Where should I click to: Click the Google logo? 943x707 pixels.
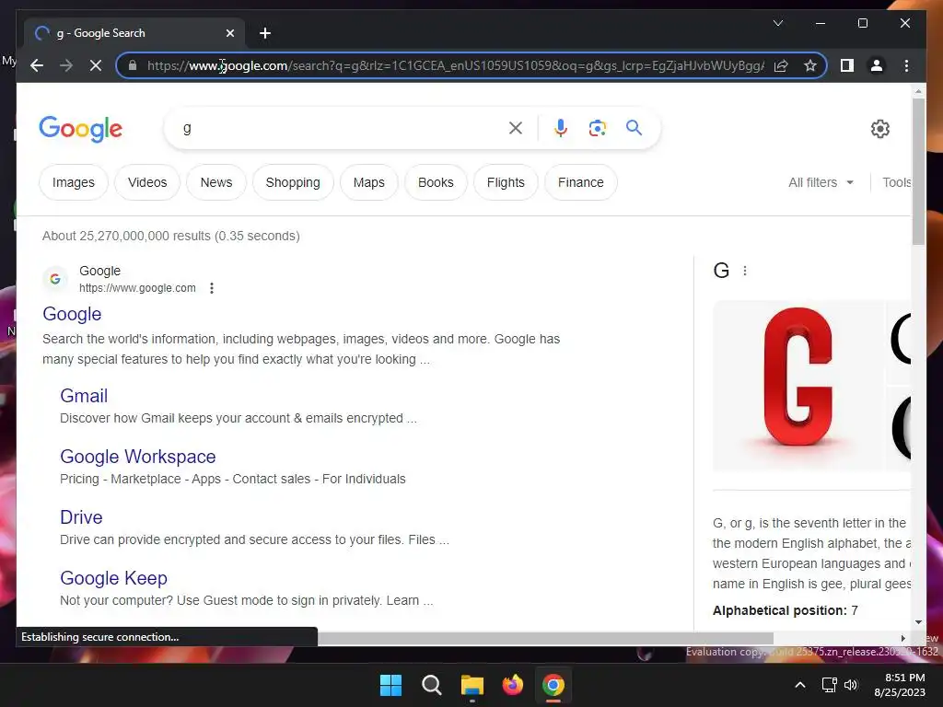(81, 129)
